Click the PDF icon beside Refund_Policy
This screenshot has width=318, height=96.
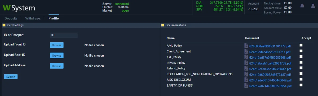pos(246,68)
